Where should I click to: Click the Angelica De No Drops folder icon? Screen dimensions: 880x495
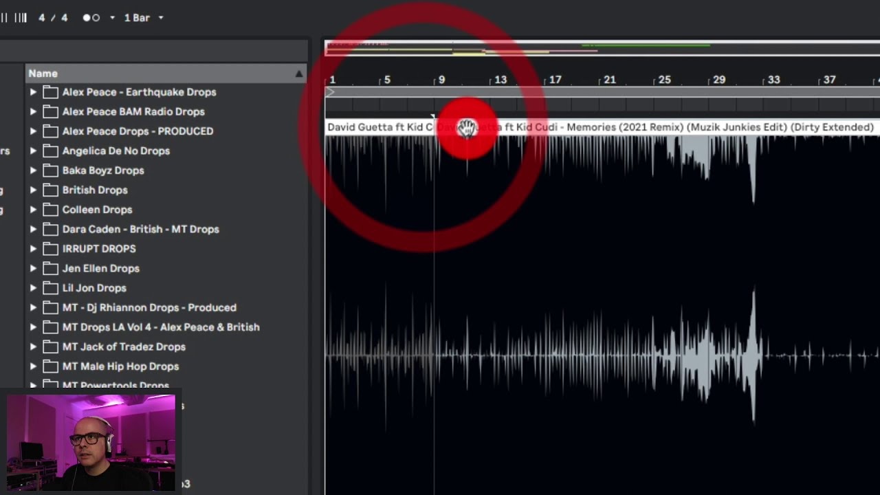(x=50, y=151)
